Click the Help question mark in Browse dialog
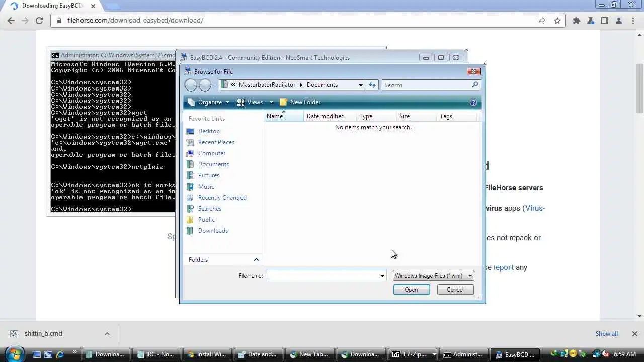Image resolution: width=644 pixels, height=362 pixels. (x=473, y=102)
